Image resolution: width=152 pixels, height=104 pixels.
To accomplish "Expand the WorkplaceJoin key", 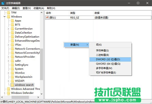I will [x=9, y=77].
